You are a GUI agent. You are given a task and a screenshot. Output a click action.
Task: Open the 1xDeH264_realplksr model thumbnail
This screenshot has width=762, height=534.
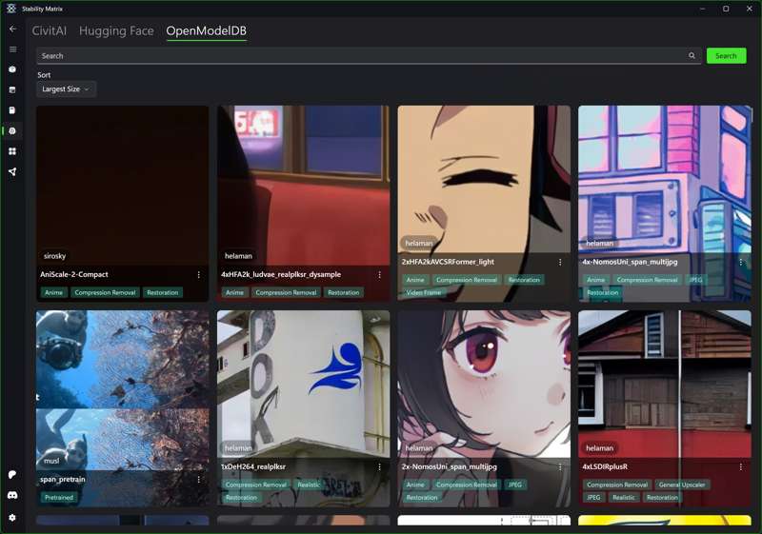pyautogui.click(x=303, y=381)
